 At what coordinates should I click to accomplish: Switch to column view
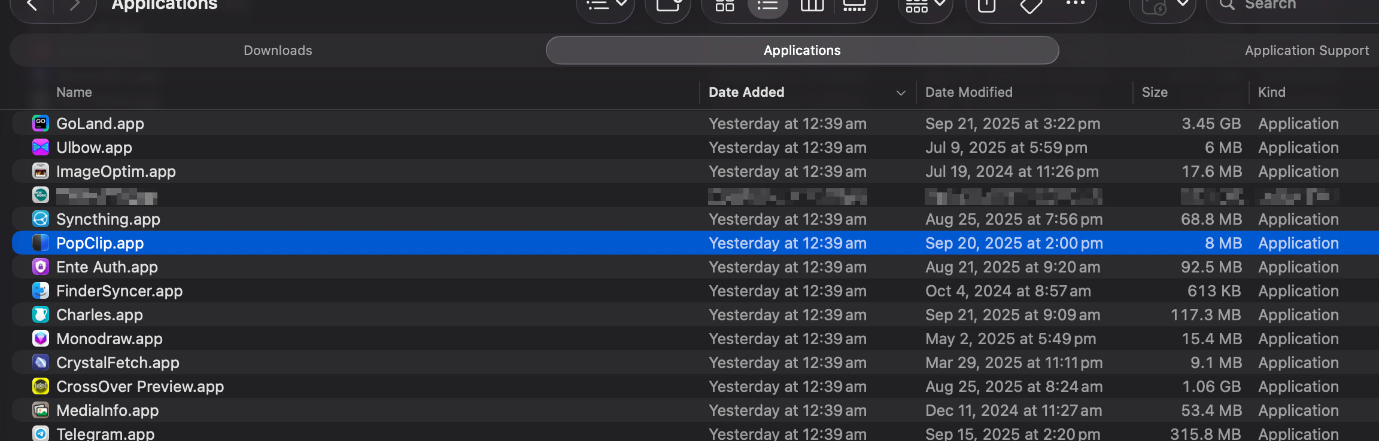[812, 6]
